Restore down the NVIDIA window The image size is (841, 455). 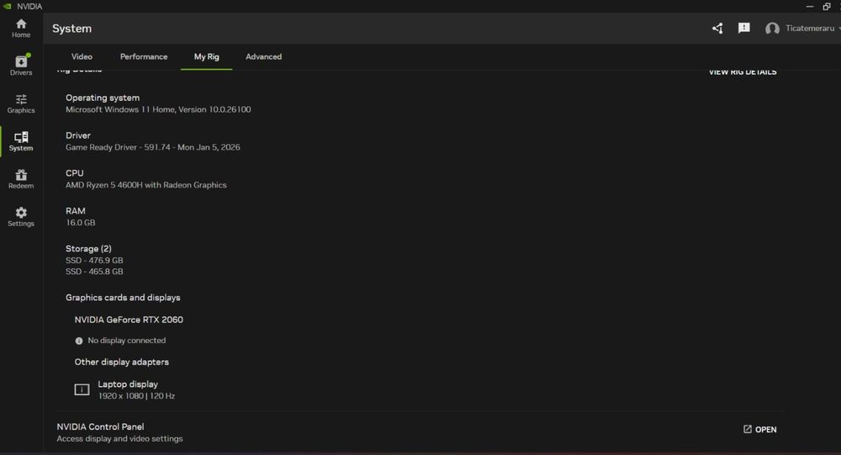(827, 7)
